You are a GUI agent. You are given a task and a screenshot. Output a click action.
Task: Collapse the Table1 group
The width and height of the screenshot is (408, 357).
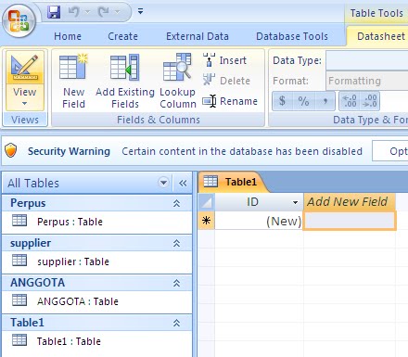point(176,323)
